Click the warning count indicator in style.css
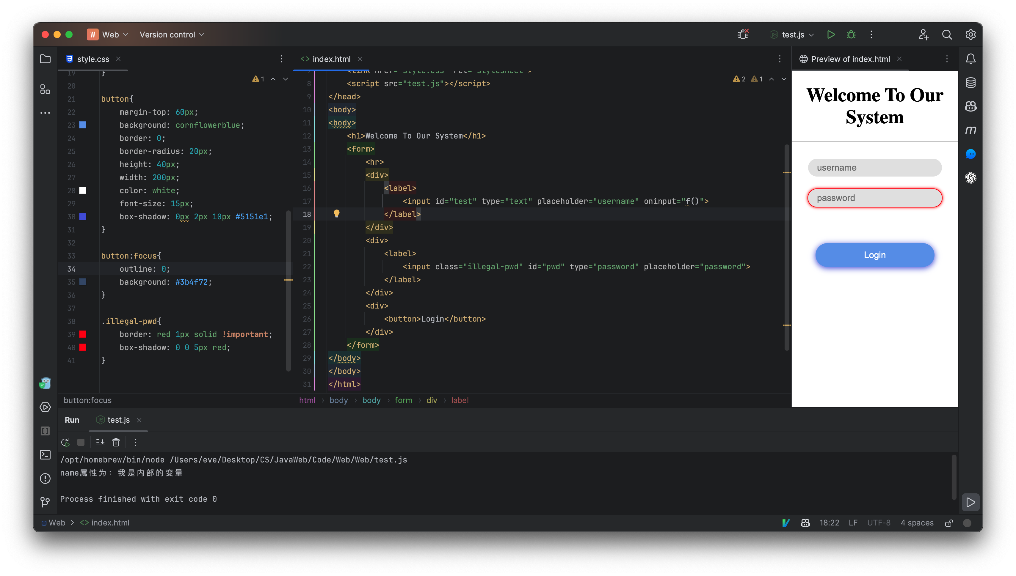Image resolution: width=1016 pixels, height=576 pixels. click(258, 79)
